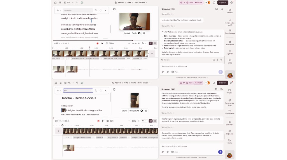Start new Underlord chat in Cópia do Teste window
The image size is (287, 160).
point(216,9)
